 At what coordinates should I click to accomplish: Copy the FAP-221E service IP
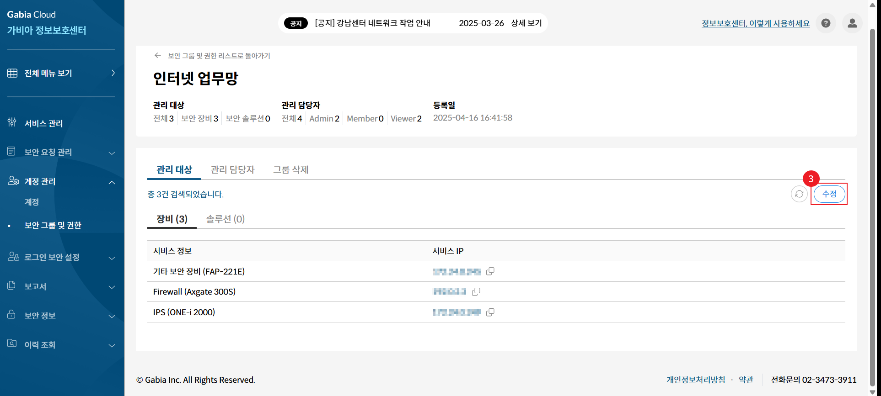pos(490,271)
